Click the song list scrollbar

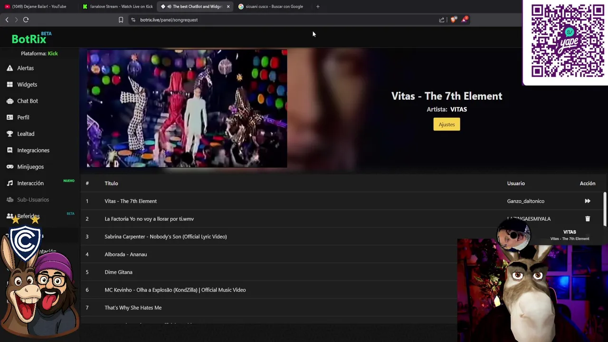[x=605, y=209]
